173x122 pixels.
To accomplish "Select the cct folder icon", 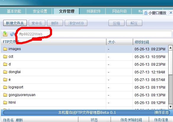I will pyautogui.click(x=5, y=57).
